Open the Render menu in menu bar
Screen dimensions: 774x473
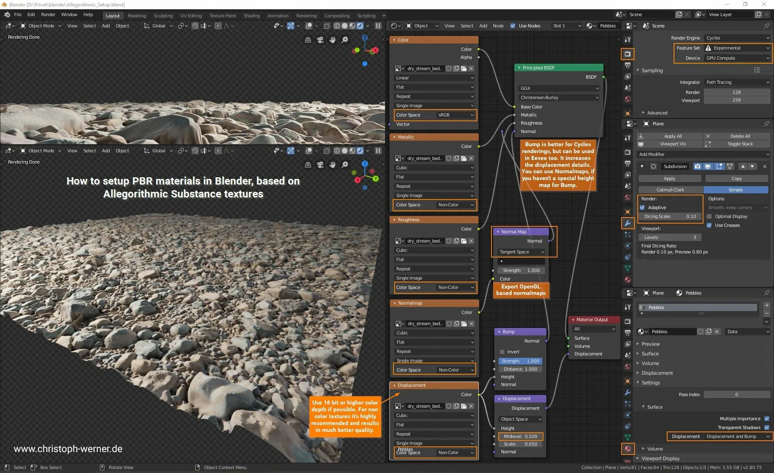tap(48, 15)
